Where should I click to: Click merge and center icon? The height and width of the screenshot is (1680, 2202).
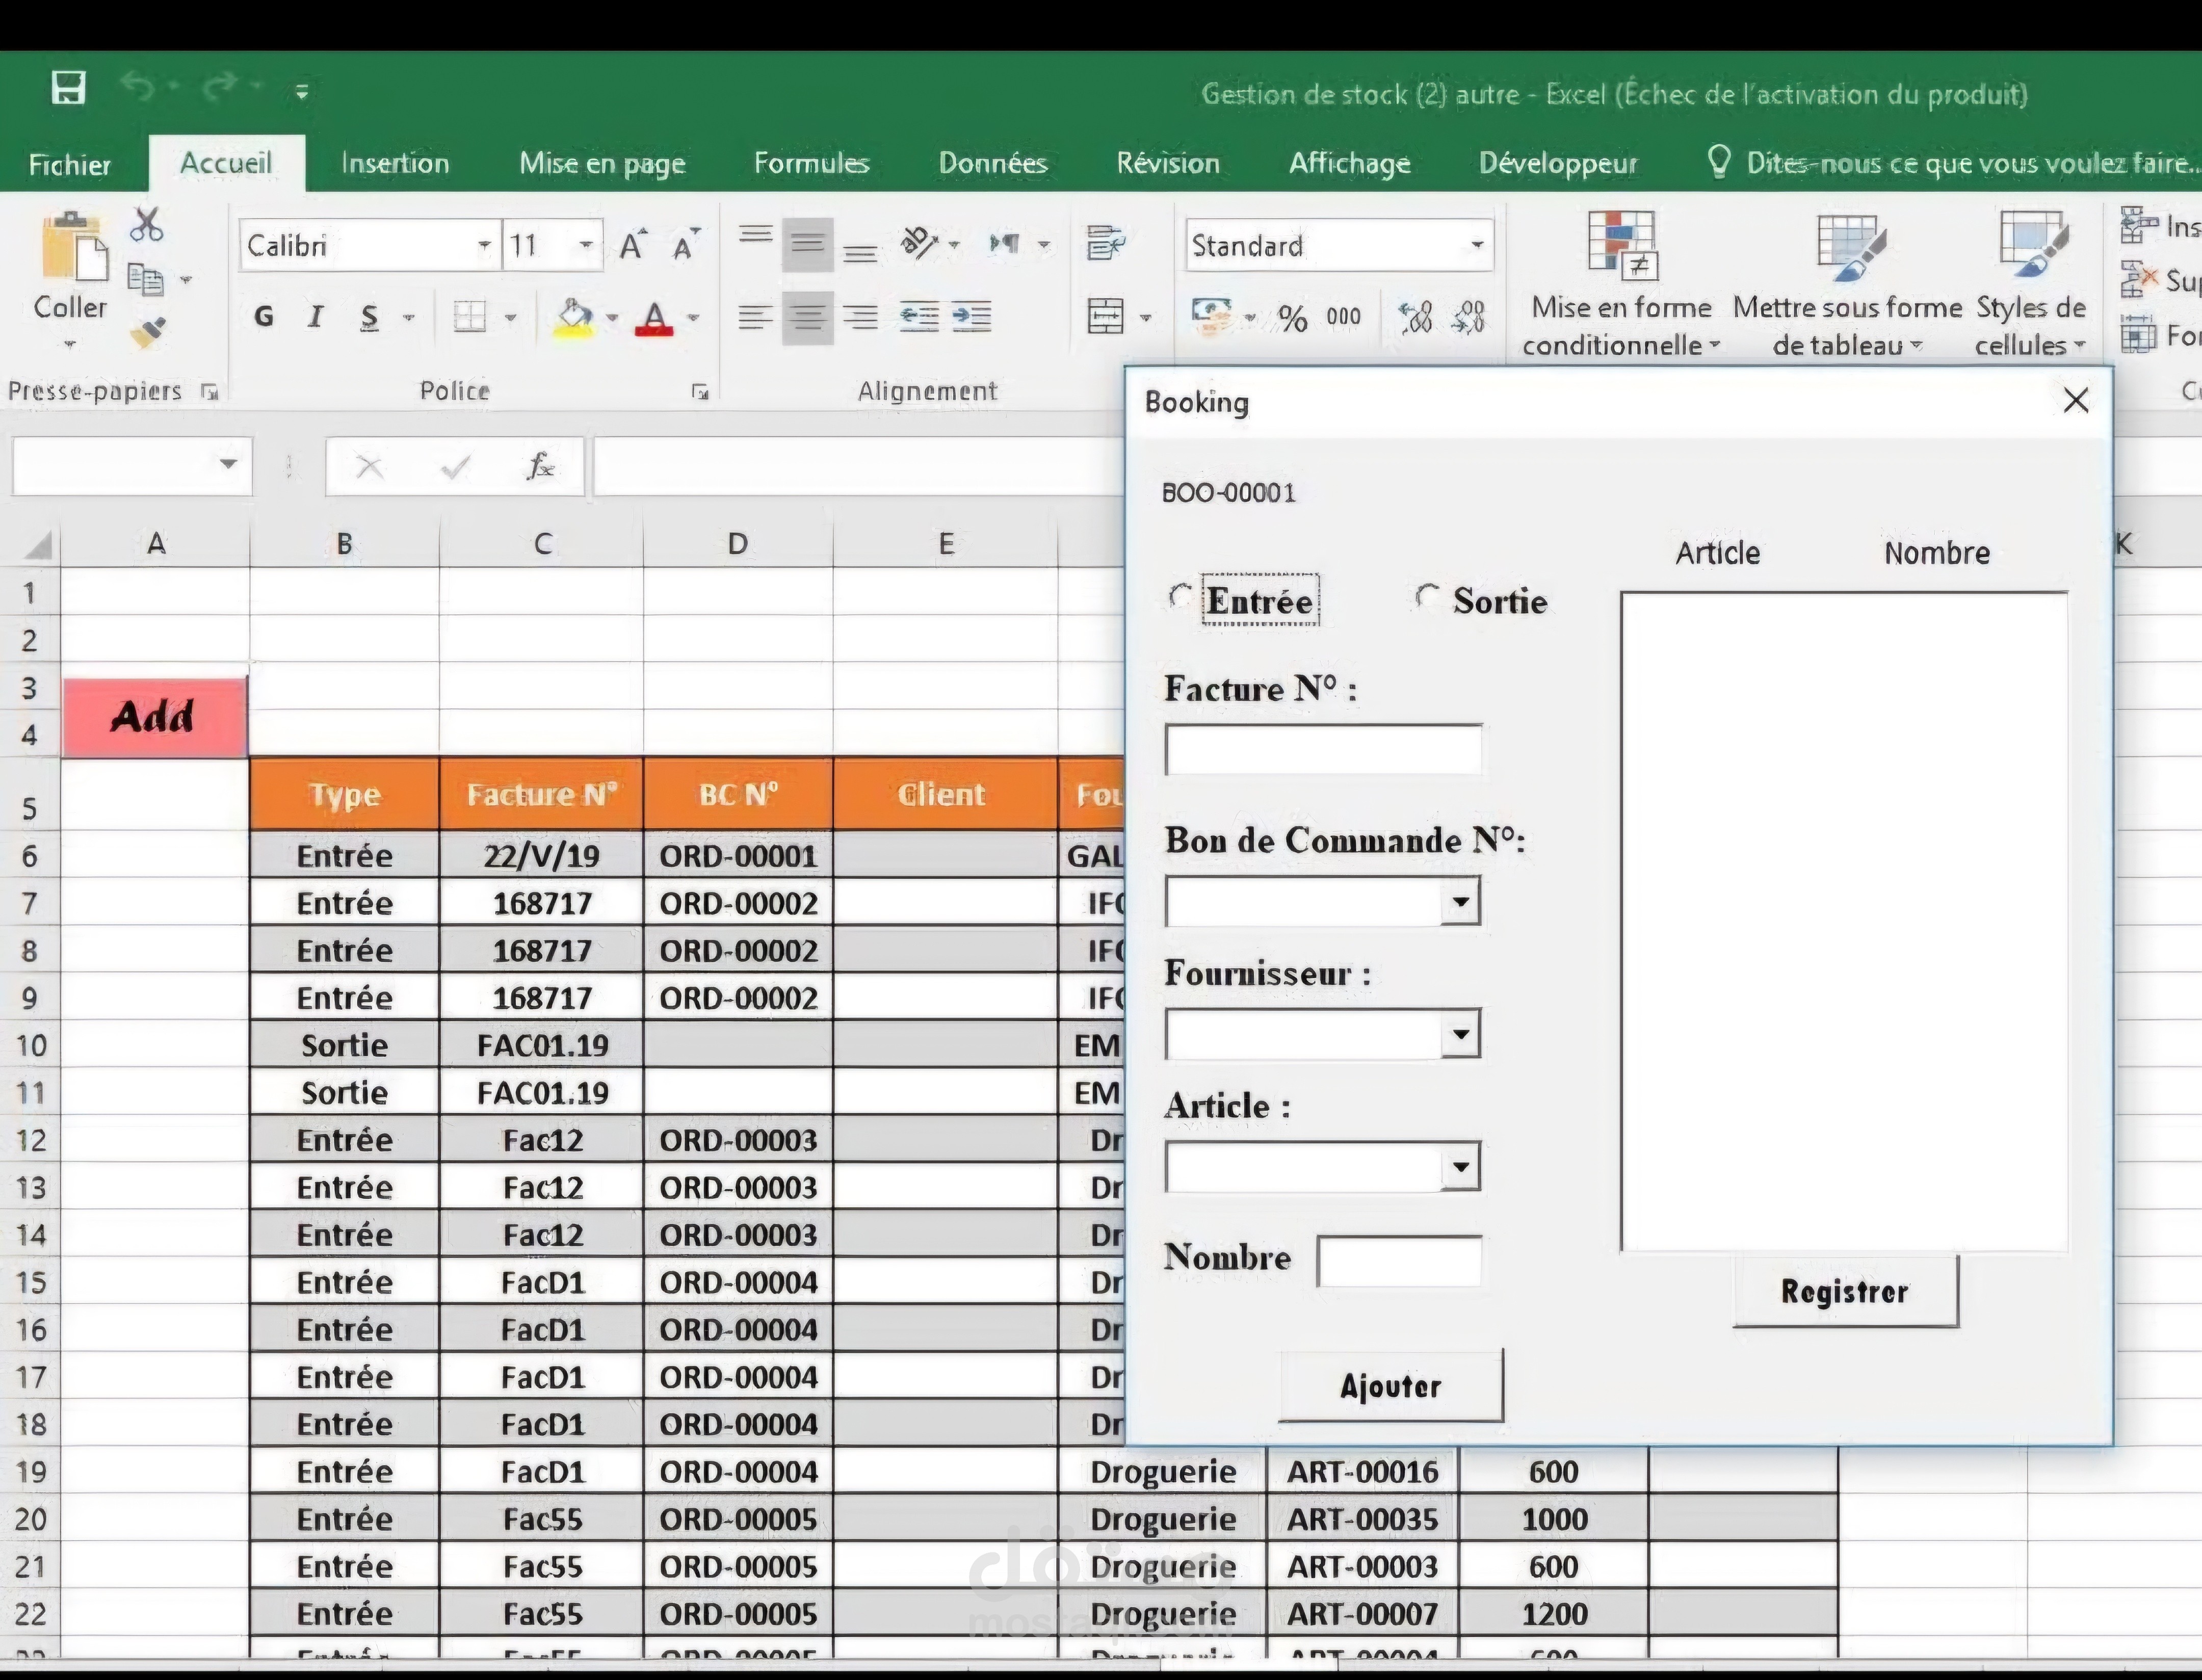tap(1105, 317)
